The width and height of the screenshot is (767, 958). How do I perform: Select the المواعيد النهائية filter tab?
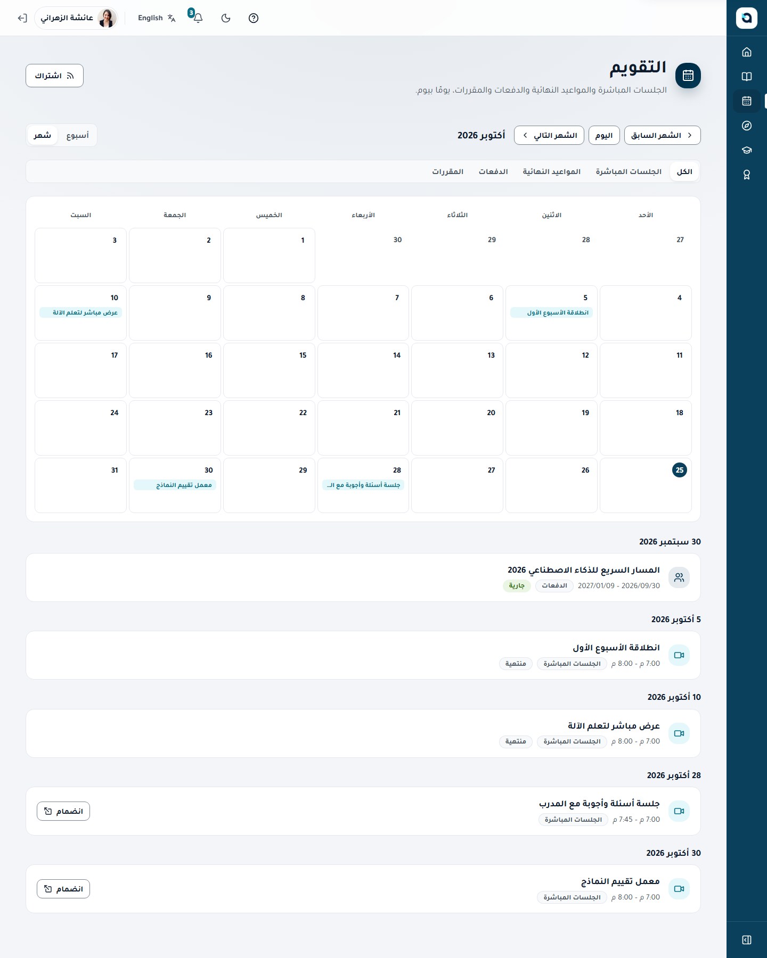tap(552, 171)
